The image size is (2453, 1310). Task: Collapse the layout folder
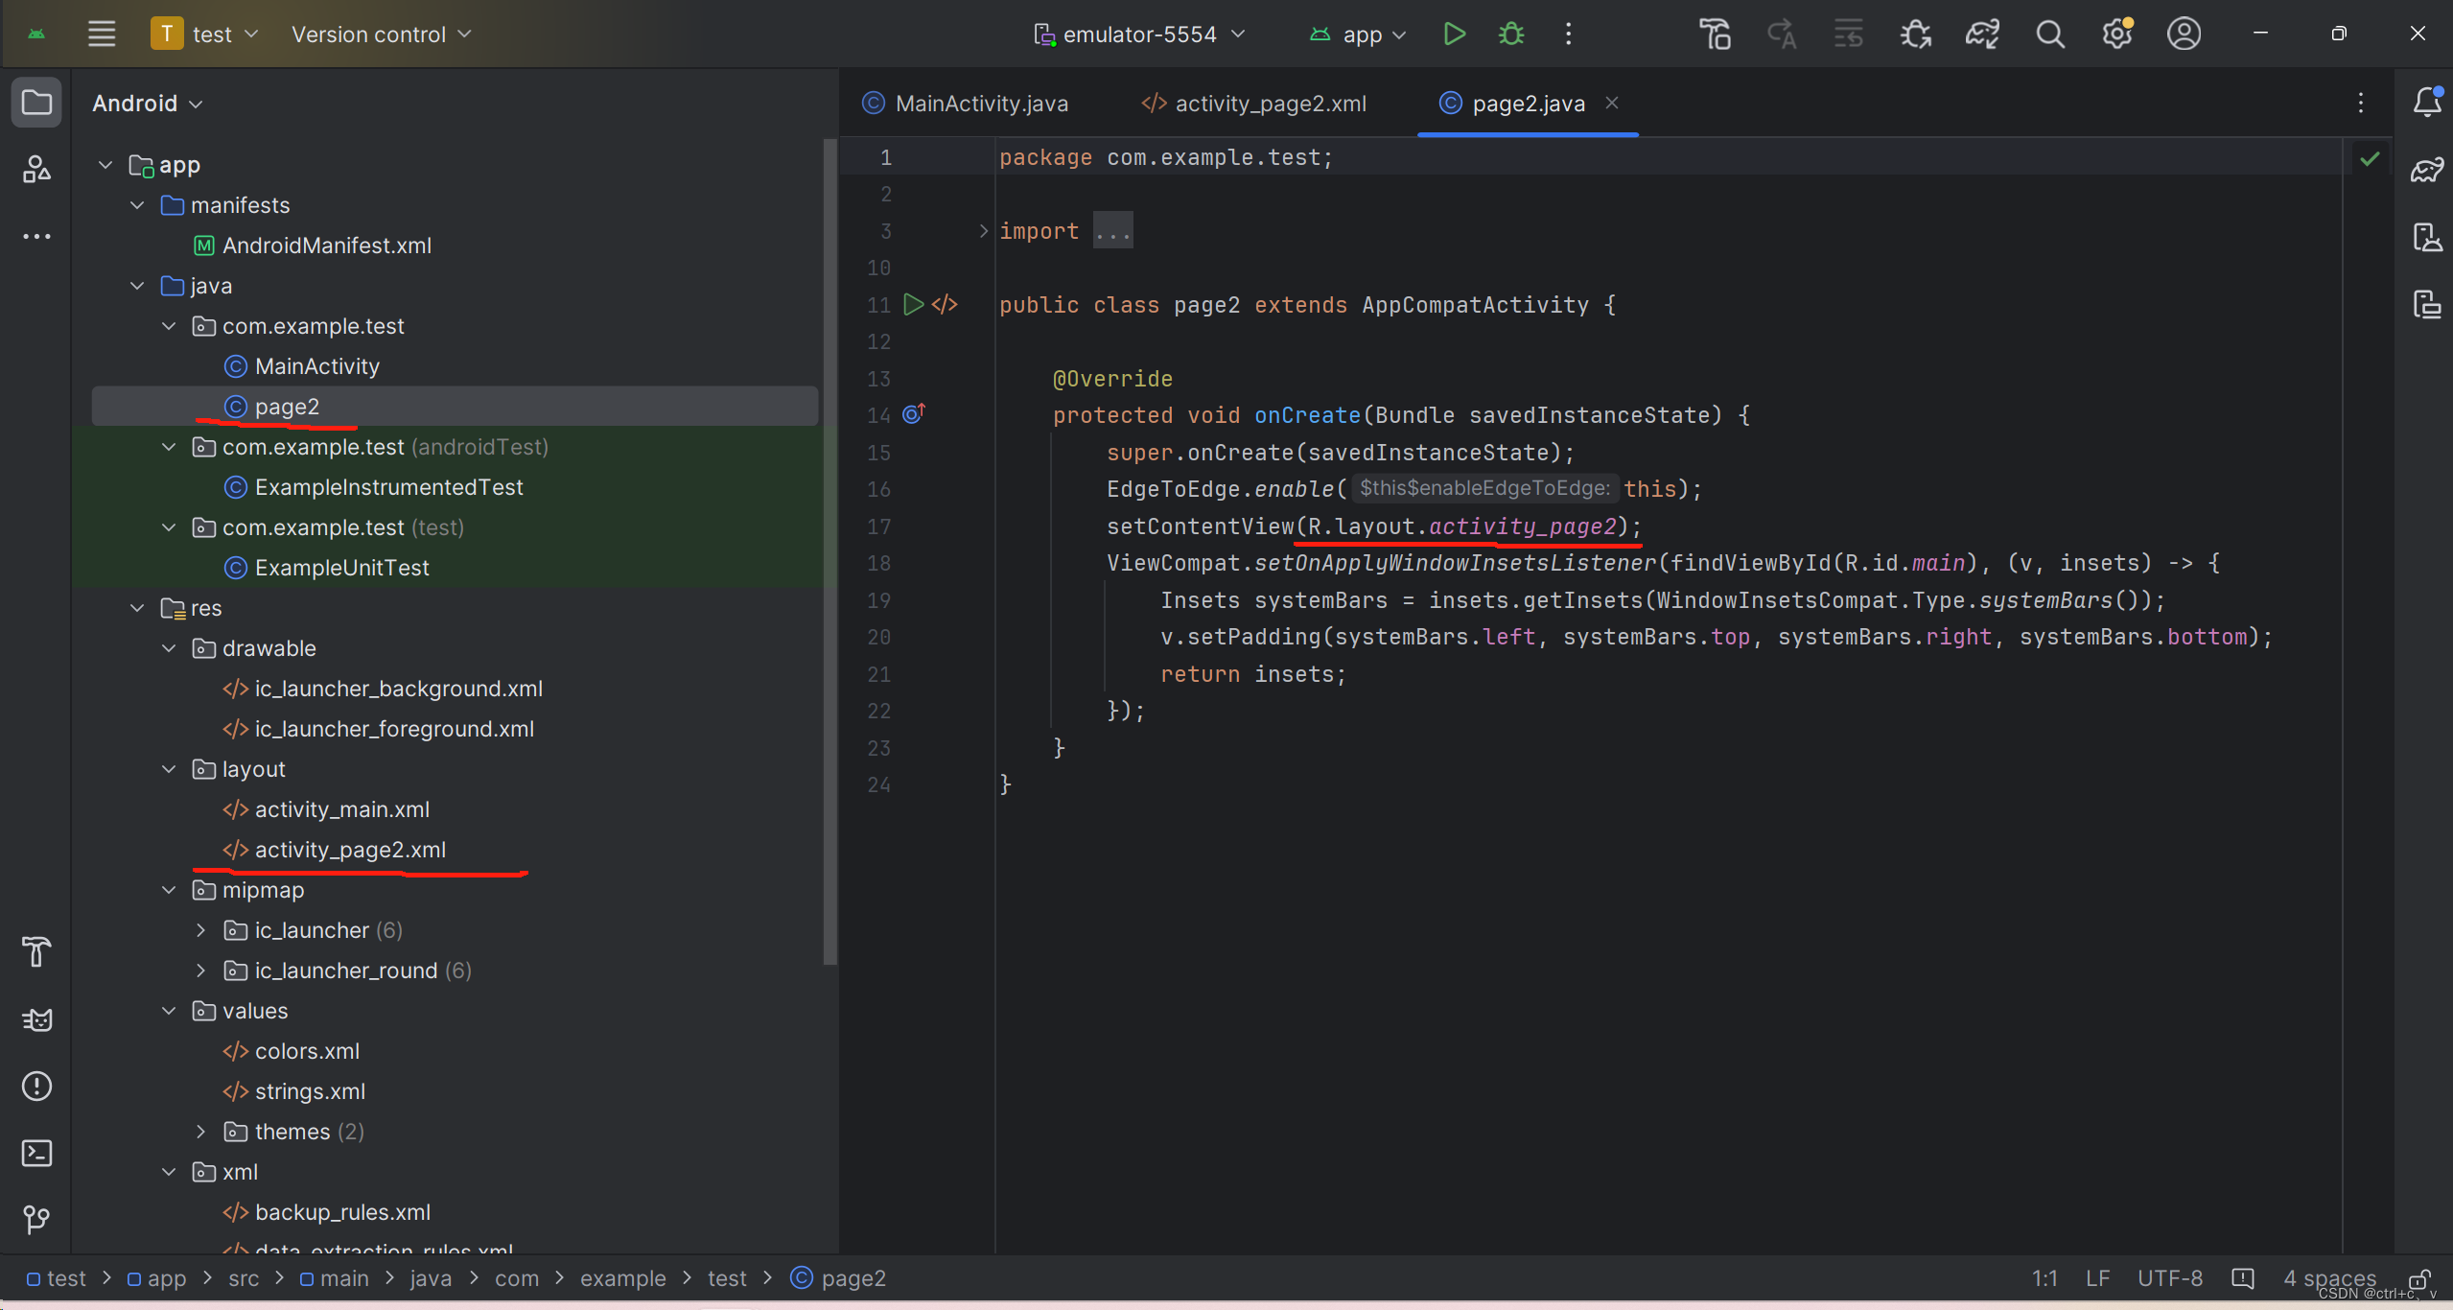pos(169,769)
